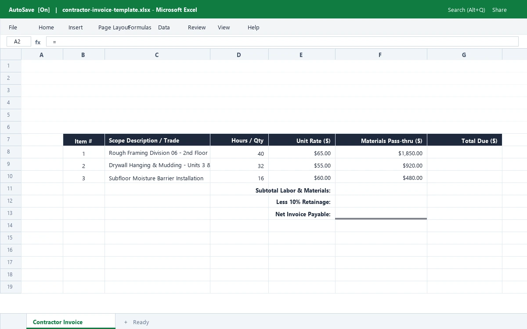Click into the formula bar field
Viewport: 527px width, 329px height.
pyautogui.click(x=282, y=42)
